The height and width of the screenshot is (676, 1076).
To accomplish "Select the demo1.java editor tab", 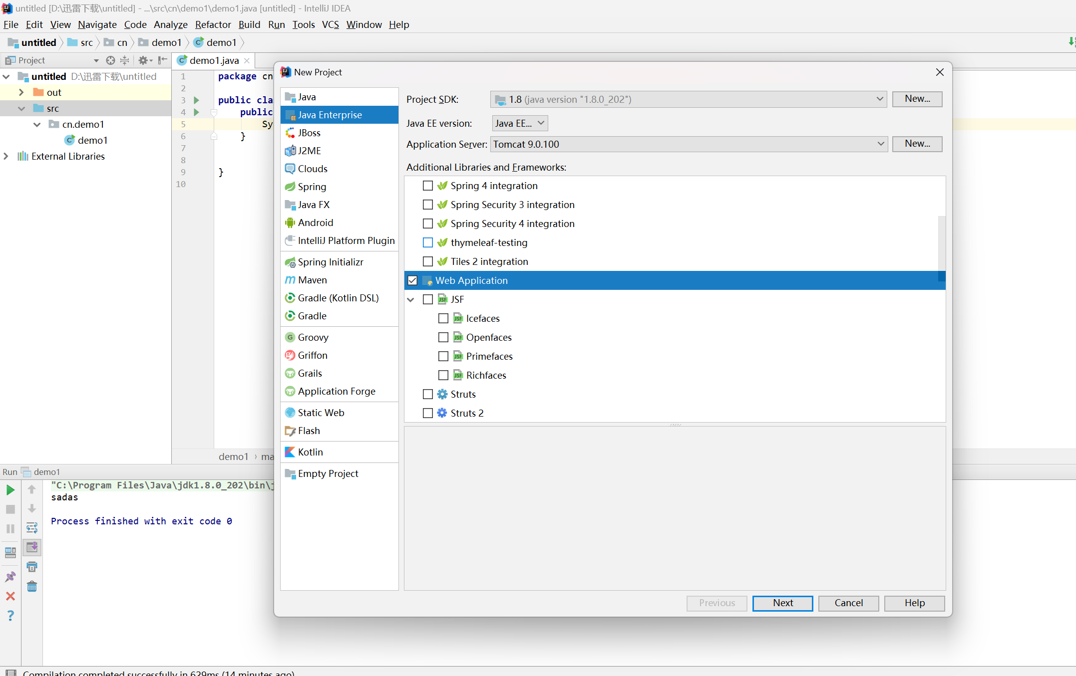I will point(214,60).
